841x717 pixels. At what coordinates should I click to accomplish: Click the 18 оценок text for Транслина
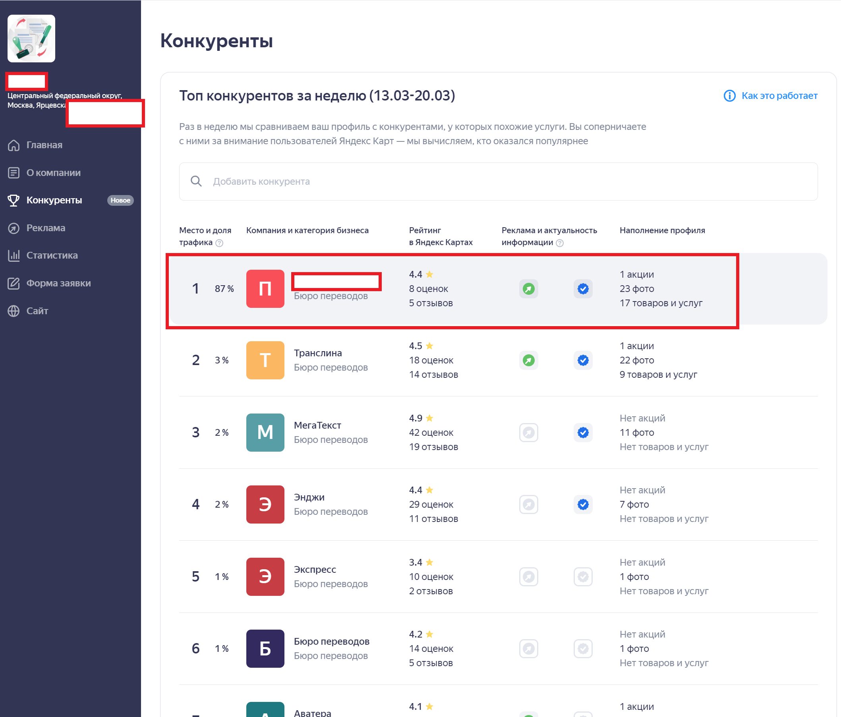[431, 360]
